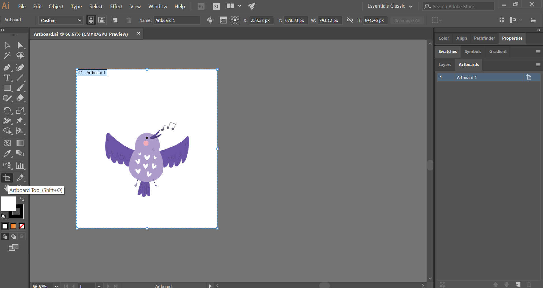543x288 pixels.
Task: Toggle constrain width and height proportions
Action: tap(350, 20)
